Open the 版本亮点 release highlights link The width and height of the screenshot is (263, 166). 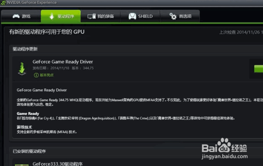coord(47,75)
